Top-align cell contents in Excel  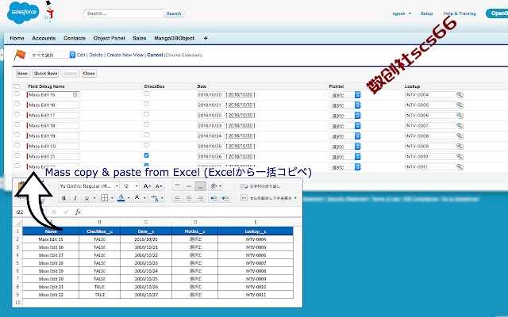coord(177,186)
